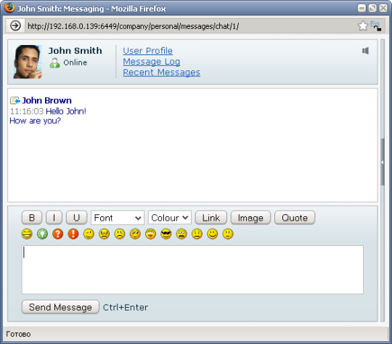Minimize the Firefox messaging window
The image size is (392, 344).
point(362,8)
